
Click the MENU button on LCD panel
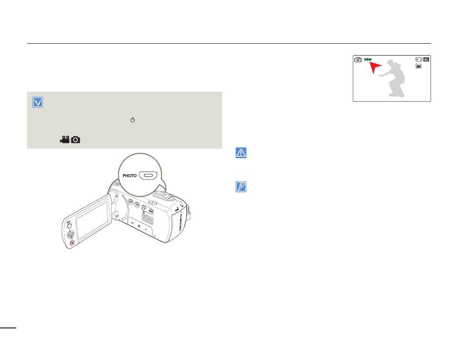[x=69, y=226]
